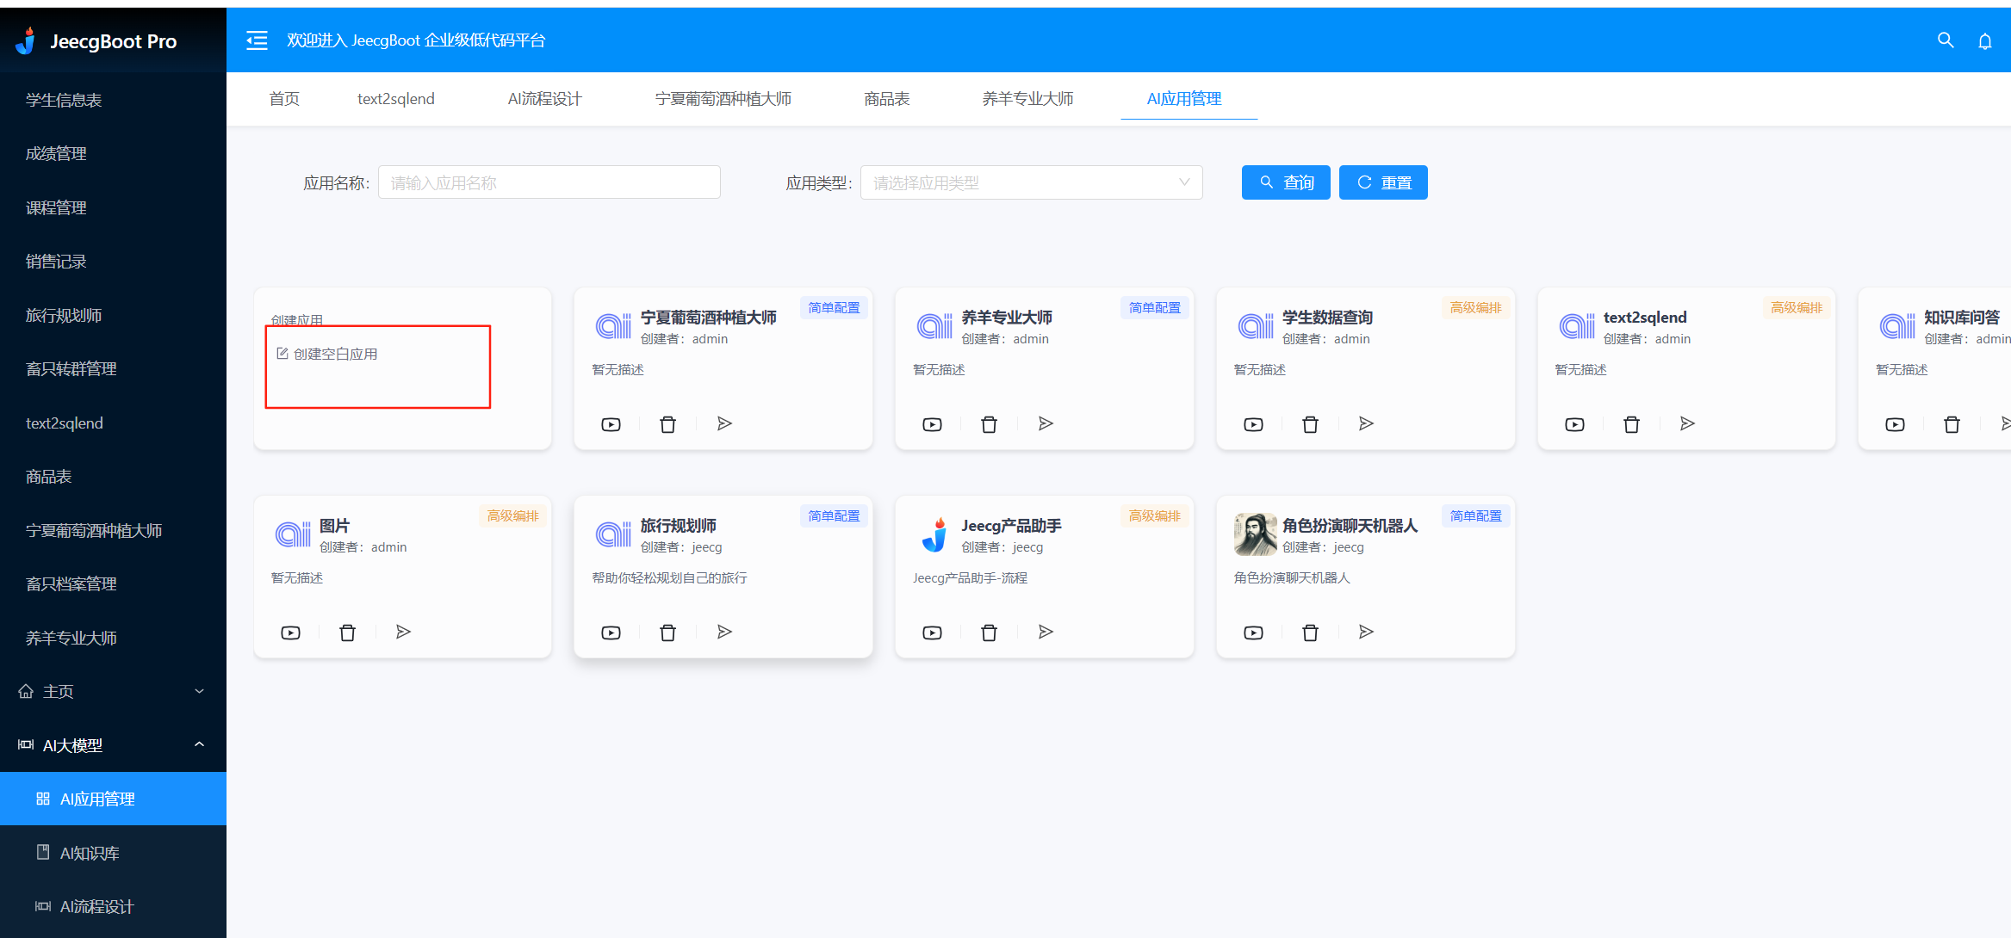Image resolution: width=2011 pixels, height=938 pixels.
Task: Delete the 宁夏葡萄酒种植大师 app card
Action: click(x=667, y=424)
